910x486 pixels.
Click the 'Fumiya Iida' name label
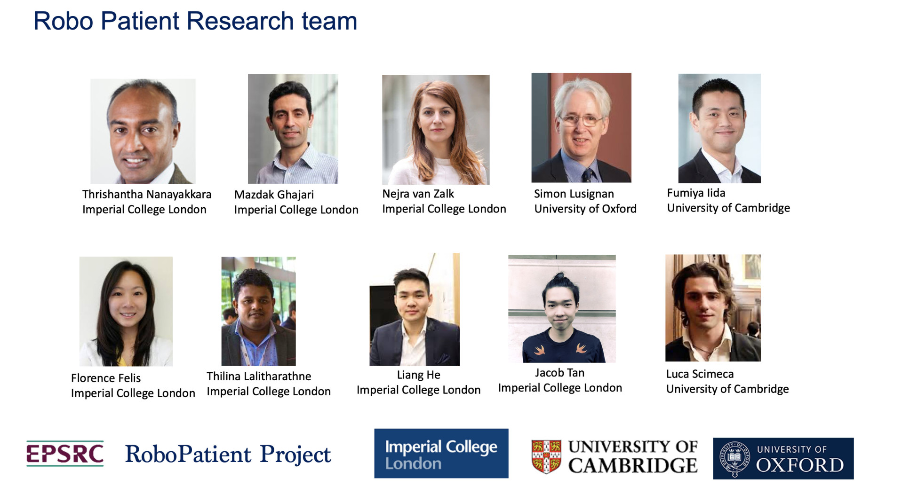696,193
